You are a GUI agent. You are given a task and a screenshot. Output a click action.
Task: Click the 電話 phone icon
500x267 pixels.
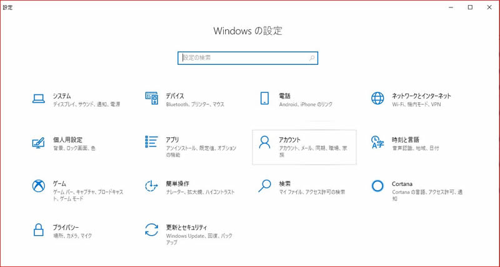(x=264, y=99)
